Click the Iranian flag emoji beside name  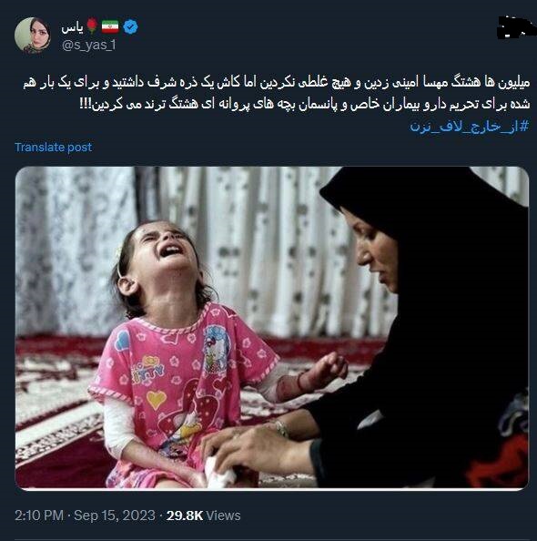(x=110, y=26)
